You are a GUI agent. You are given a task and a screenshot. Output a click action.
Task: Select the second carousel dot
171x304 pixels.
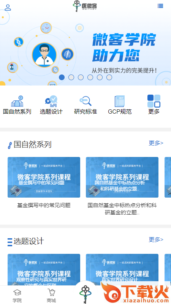click(x=71, y=78)
